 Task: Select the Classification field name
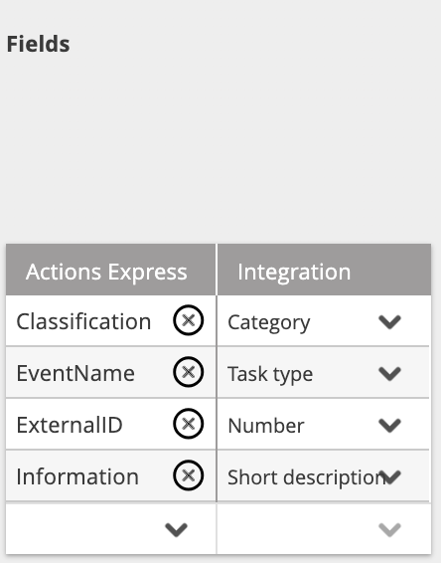pos(83,321)
